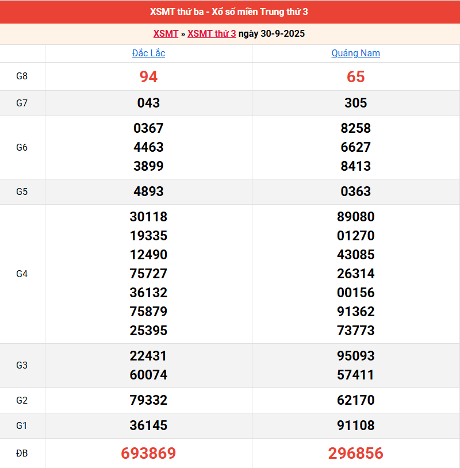Open the Đắc Lắc province link
The image size is (460, 468).
click(x=148, y=53)
